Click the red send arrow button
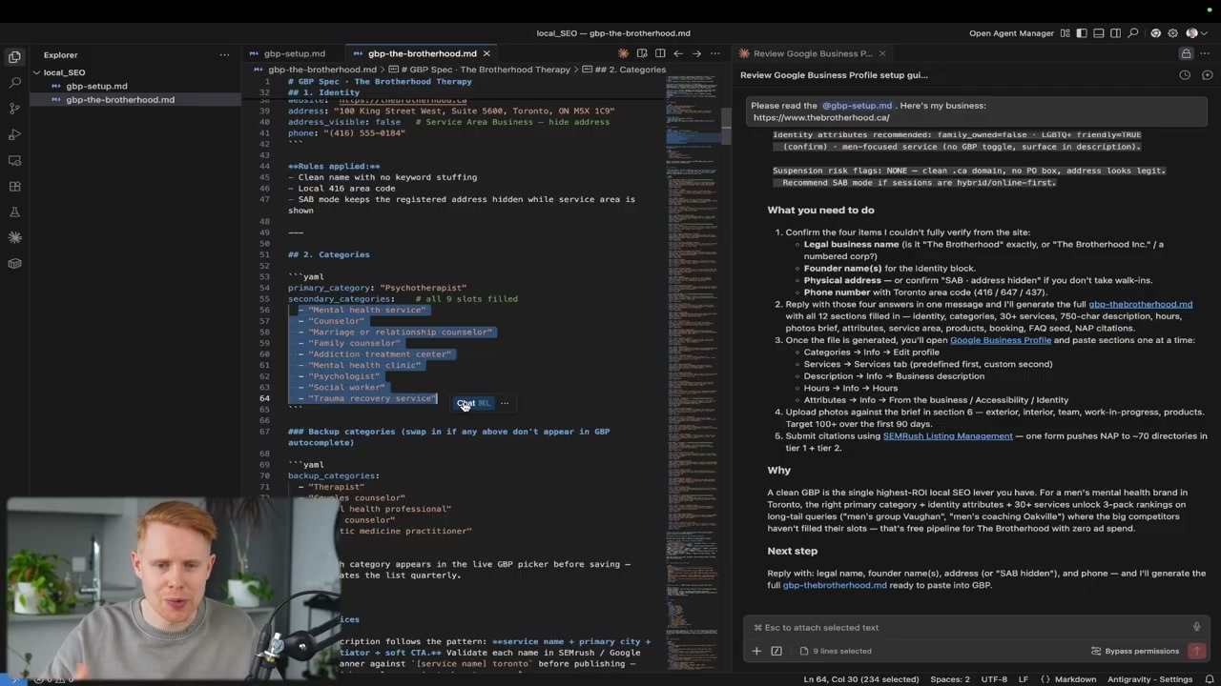This screenshot has width=1221, height=686. click(x=1196, y=651)
